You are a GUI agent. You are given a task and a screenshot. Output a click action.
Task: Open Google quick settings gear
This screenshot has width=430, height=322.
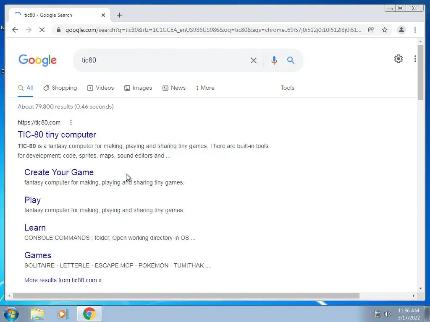(x=399, y=59)
